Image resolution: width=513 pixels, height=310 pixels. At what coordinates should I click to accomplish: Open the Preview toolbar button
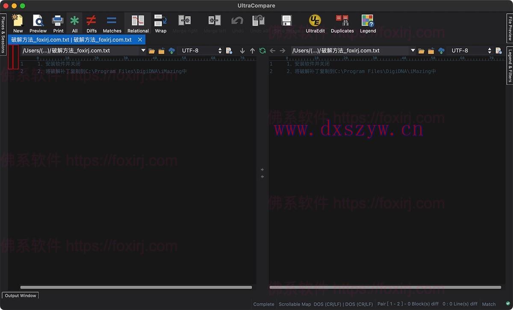(38, 23)
